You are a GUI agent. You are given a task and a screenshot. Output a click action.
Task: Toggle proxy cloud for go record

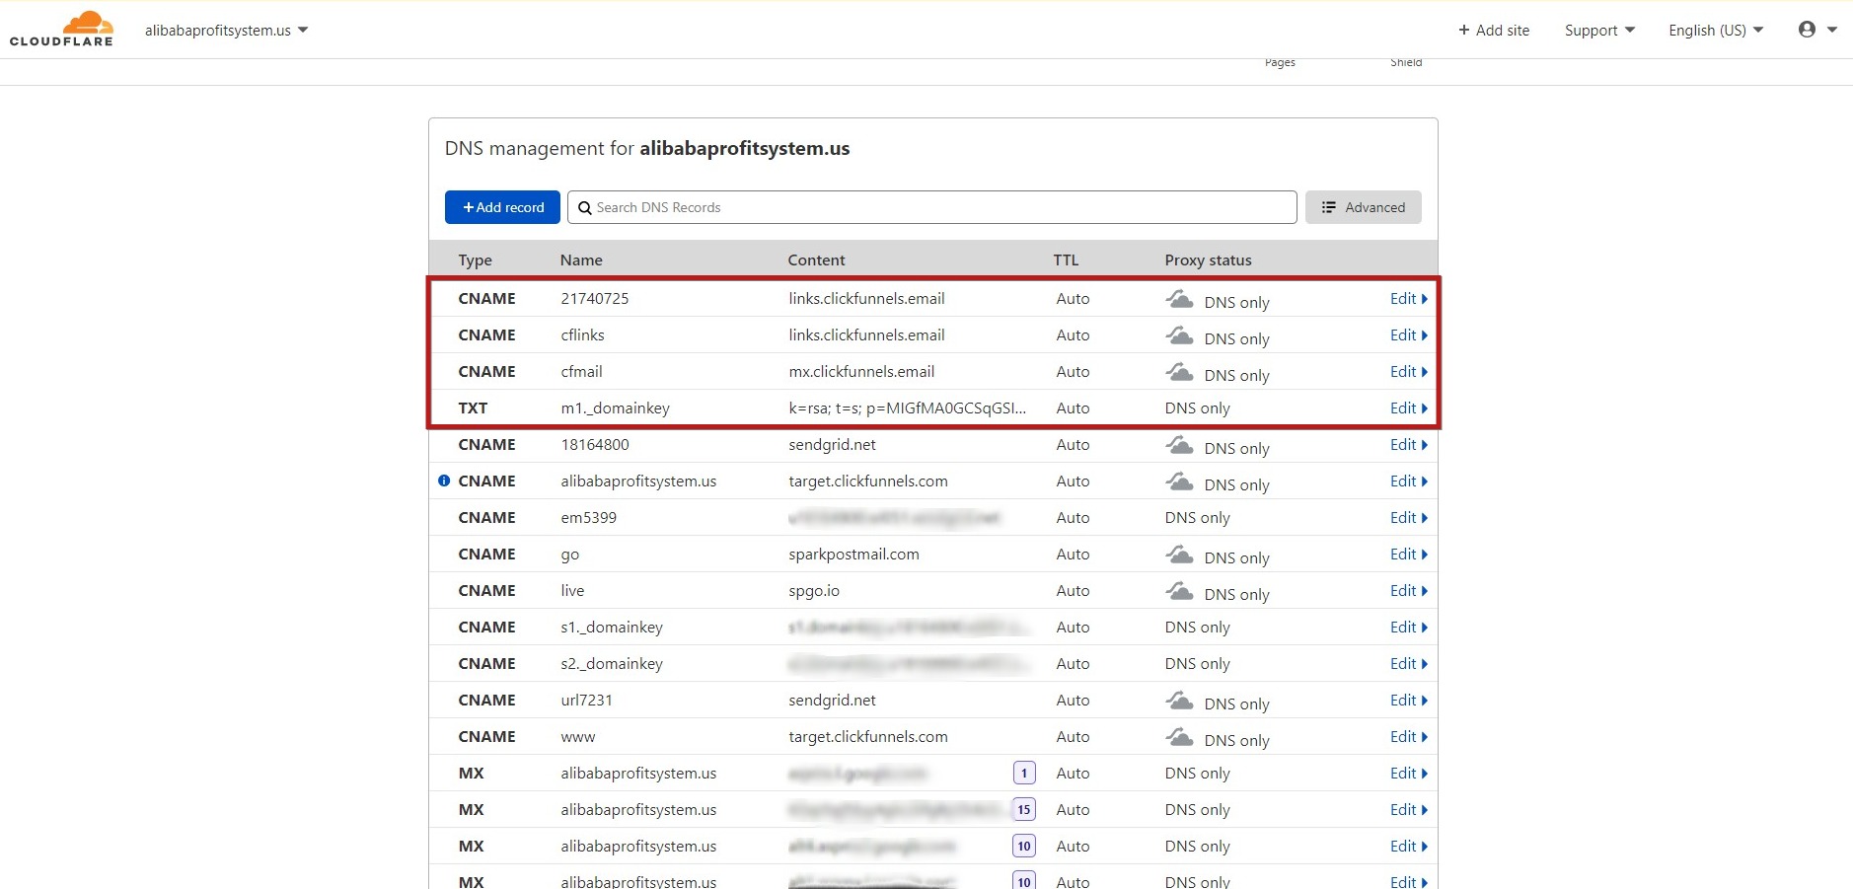1179,555
